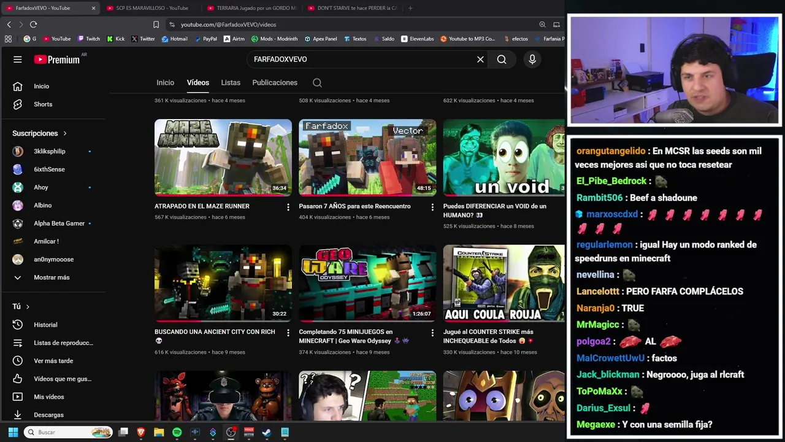Image resolution: width=785 pixels, height=442 pixels.
Task: Open the Mods - Modrinth bookmark
Action: (274, 39)
